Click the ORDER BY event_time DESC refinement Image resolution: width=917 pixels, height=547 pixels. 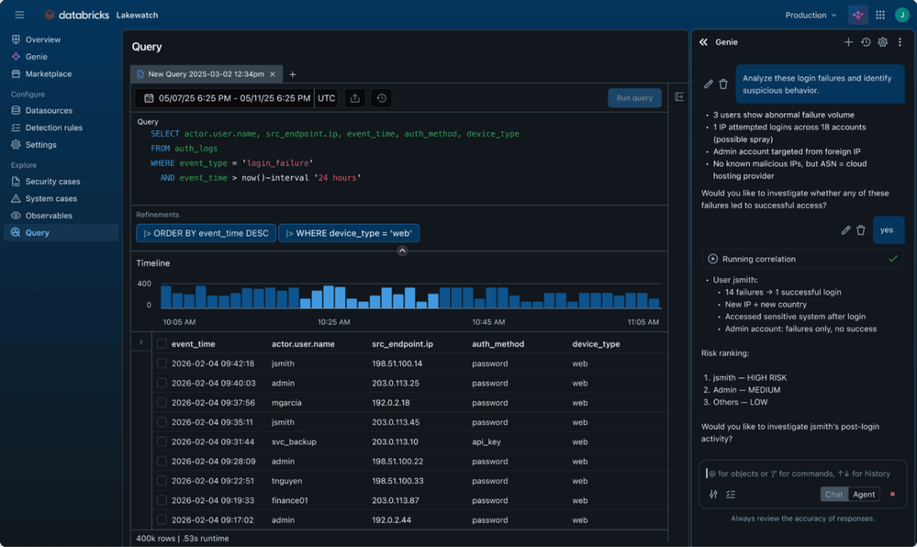pos(206,233)
